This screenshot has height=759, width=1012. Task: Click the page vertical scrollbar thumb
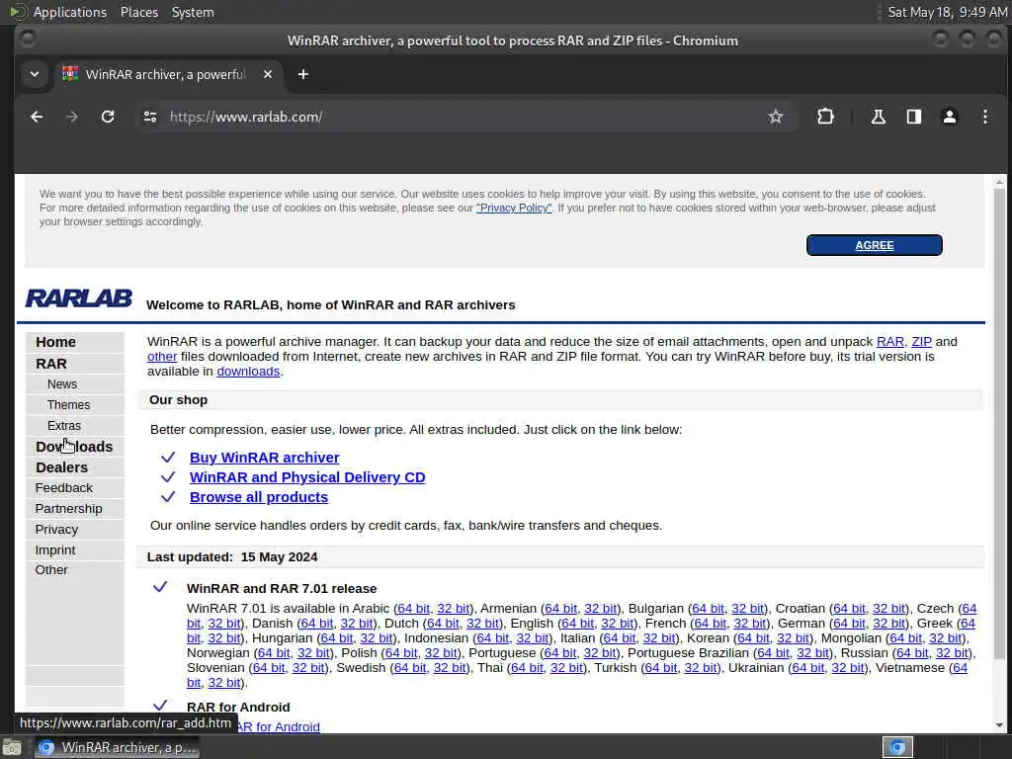coord(999,425)
